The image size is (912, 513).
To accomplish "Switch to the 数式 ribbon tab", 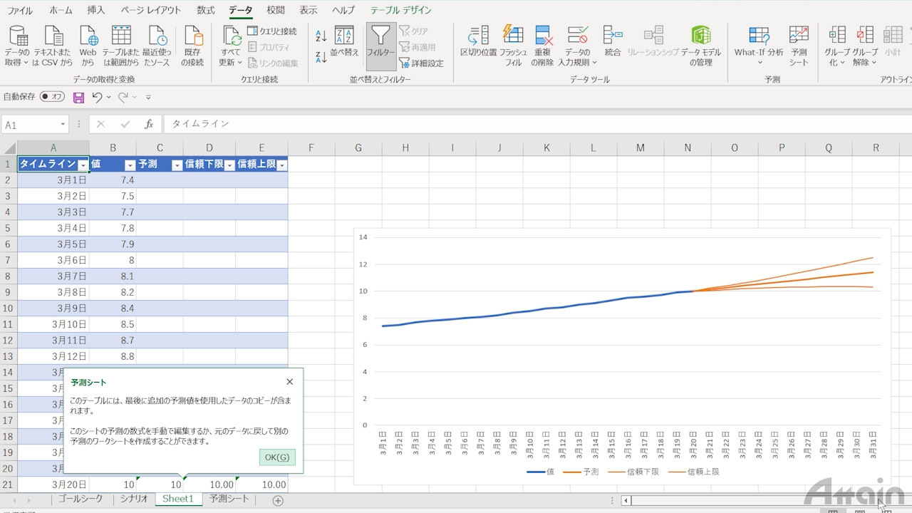I will tap(205, 10).
